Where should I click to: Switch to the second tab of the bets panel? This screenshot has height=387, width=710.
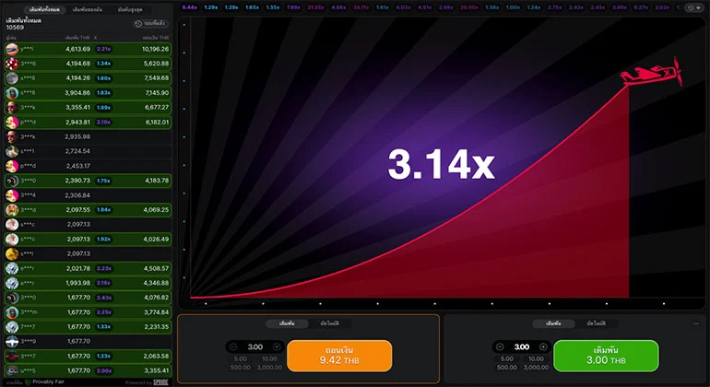[x=87, y=8]
